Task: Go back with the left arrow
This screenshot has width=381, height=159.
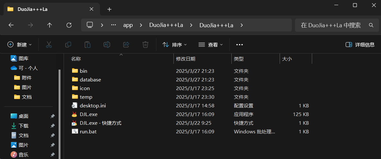Action: coord(11,25)
